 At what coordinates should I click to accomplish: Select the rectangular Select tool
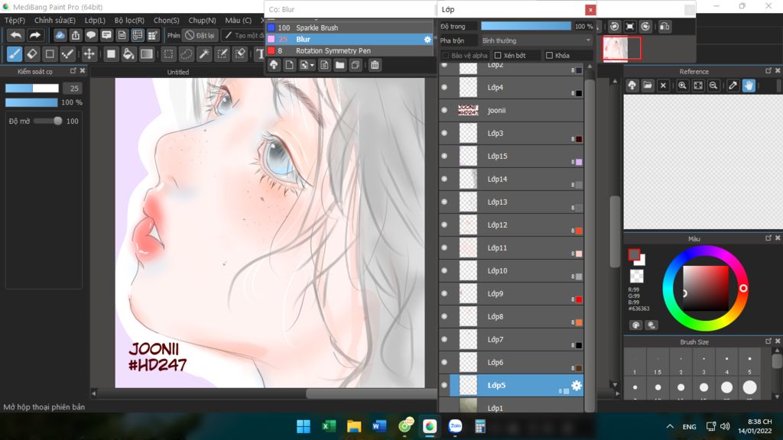click(x=169, y=54)
